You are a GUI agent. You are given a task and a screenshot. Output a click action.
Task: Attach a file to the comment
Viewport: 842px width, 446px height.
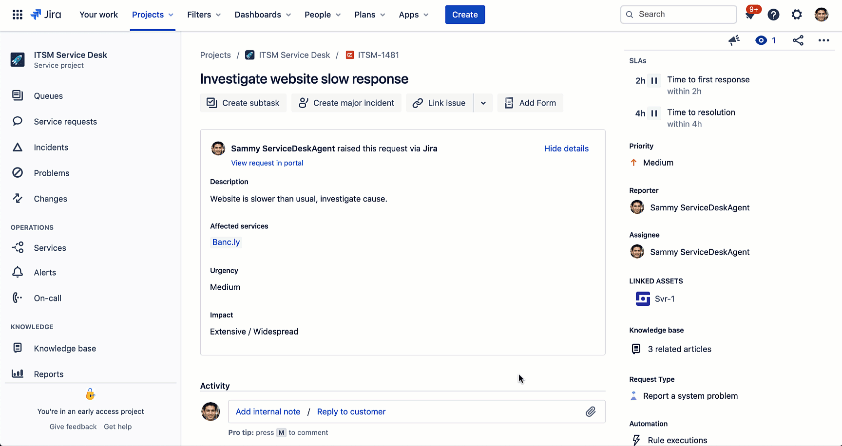(591, 411)
